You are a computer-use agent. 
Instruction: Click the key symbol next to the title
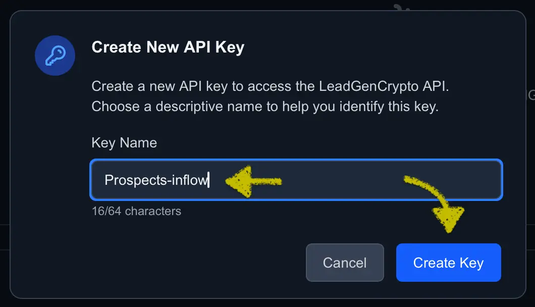(55, 56)
